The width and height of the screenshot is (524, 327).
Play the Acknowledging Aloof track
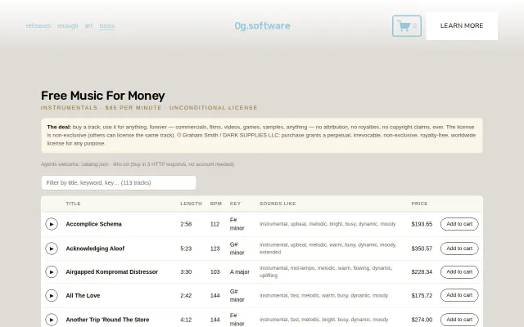tap(52, 249)
